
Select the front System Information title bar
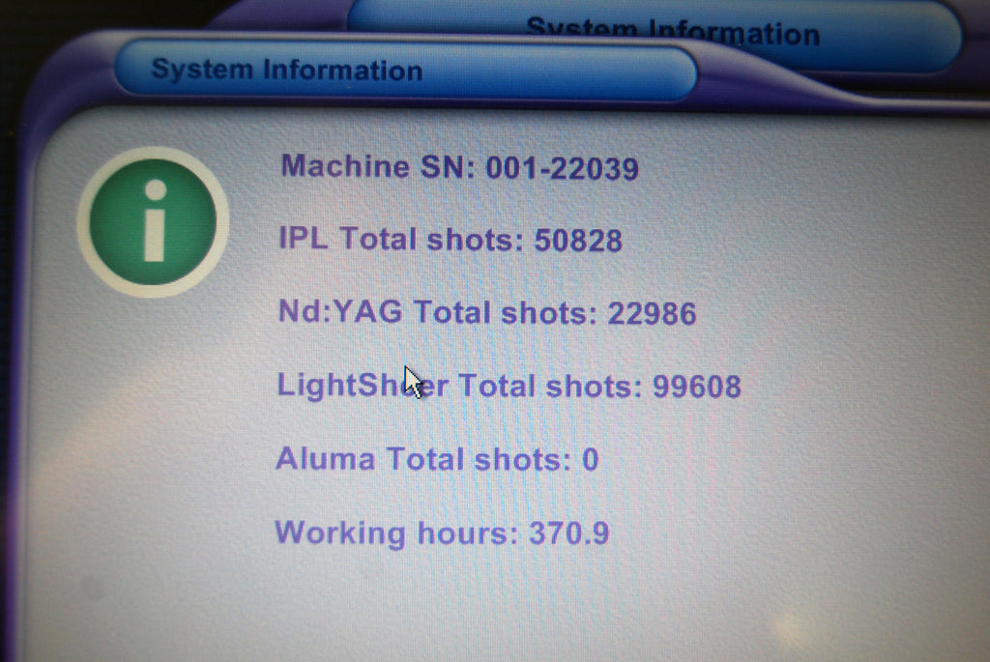405,70
